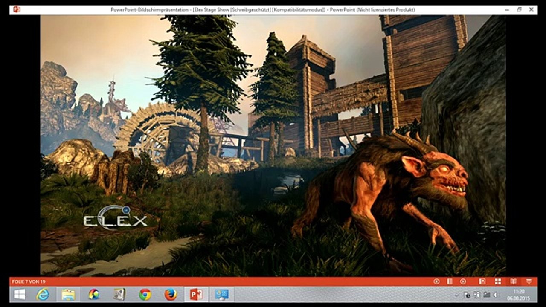
Task: Open the colorful round app on taskbar
Action: 94,294
